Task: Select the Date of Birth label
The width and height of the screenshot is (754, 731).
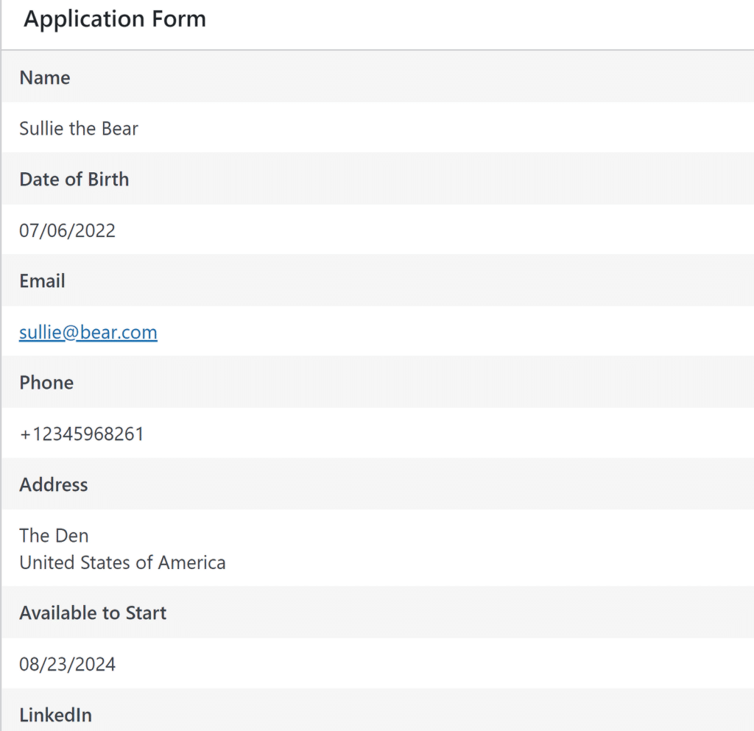Action: 74,180
